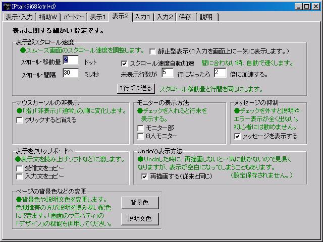Switch to the 入力2 tab
The height and width of the screenshot is (242, 323).
tap(165, 17)
